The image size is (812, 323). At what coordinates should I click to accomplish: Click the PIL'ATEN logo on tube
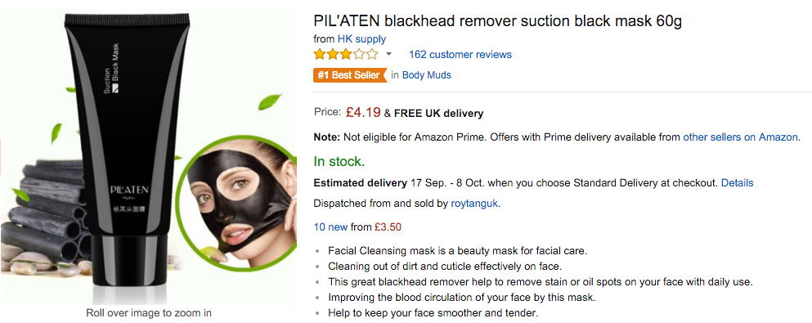pos(129,190)
